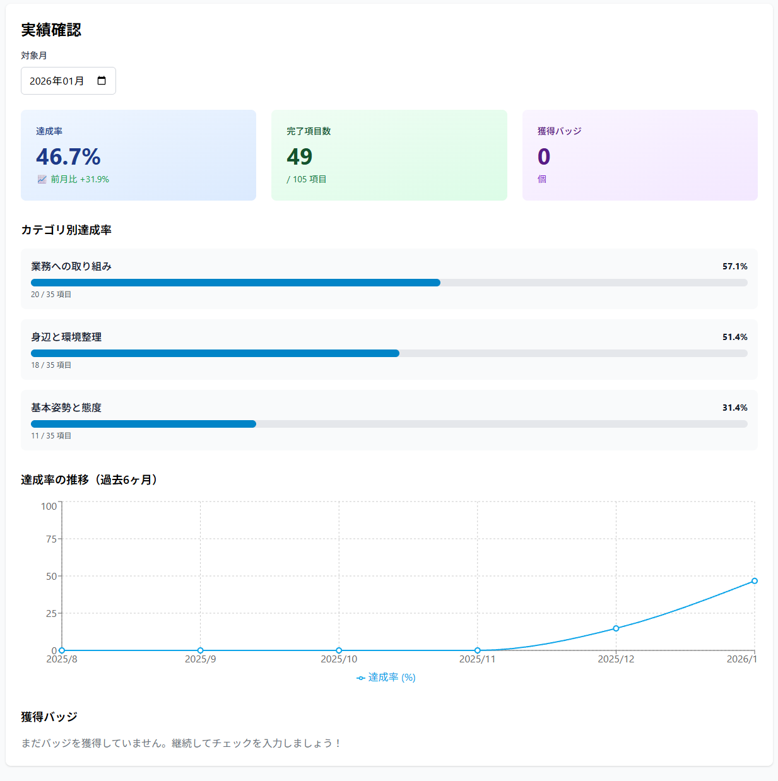Select the 2026/1 data point on chart
Screen dimensions: 778x781
754,581
